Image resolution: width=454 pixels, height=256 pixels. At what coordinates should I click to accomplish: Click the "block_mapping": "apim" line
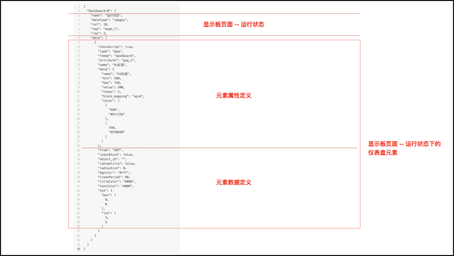[123, 96]
